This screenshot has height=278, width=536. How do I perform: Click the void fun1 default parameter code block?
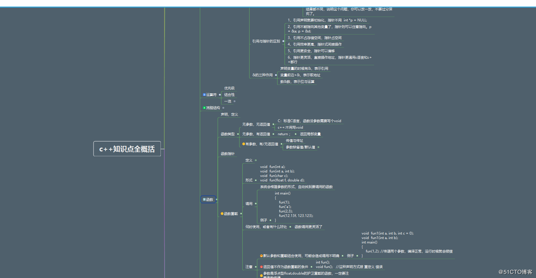coord(407,244)
